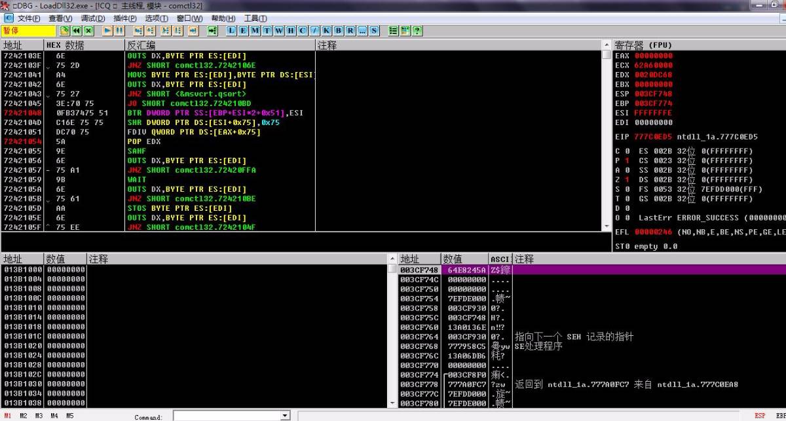Viewport: 786px width, 421px height.
Task: Click the run program (play) icon
Action: tap(107, 30)
